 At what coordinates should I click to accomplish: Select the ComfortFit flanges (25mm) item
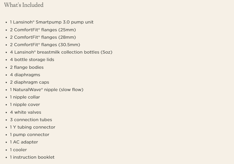coord(43,30)
